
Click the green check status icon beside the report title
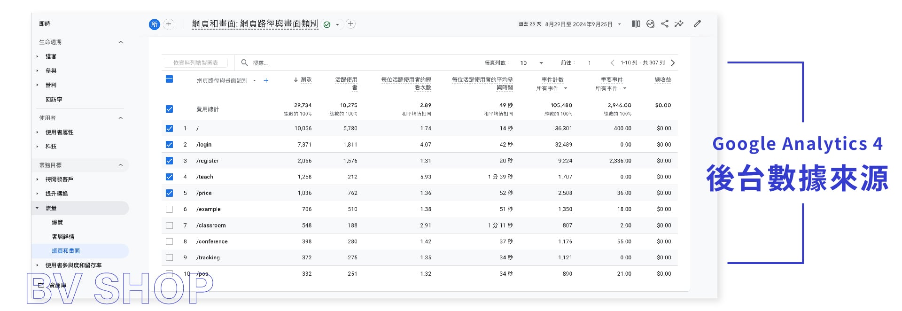point(327,25)
